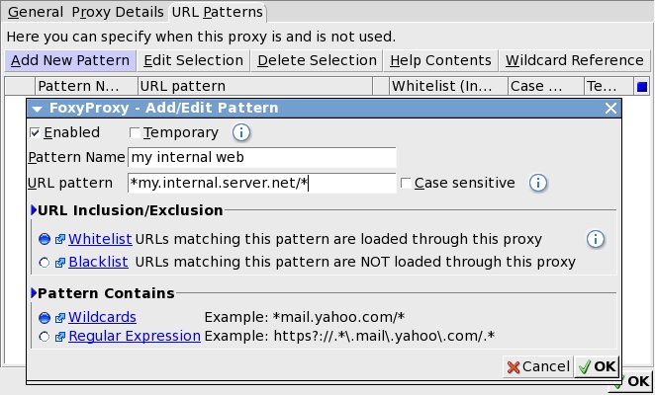
Task: Click blue column picker icon in table header
Action: [642, 86]
